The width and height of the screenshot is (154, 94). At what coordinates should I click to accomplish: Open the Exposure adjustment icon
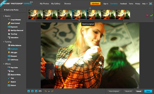(x=9, y=27)
